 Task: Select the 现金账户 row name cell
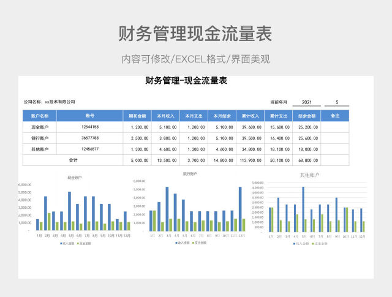click(40, 127)
